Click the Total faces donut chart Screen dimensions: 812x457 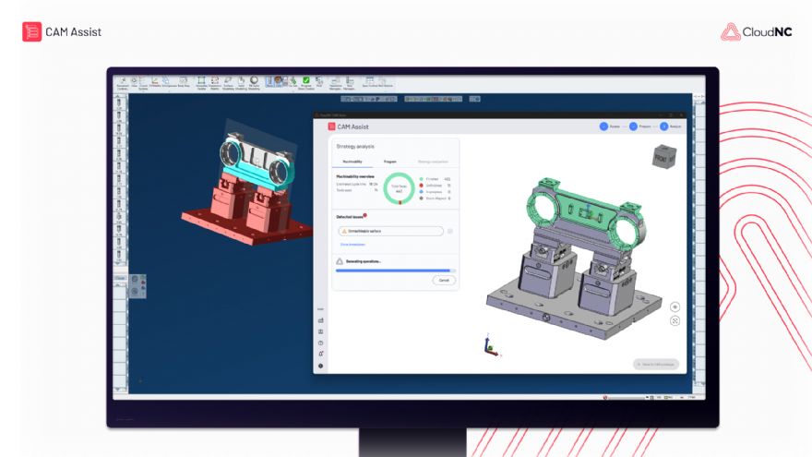(x=400, y=188)
